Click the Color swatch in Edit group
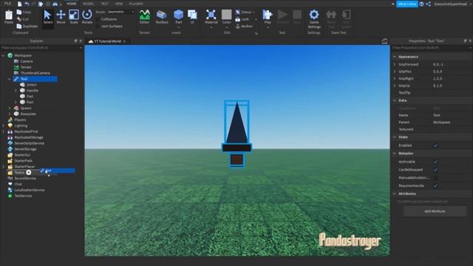Viewport: 473px width, 266px height. pos(227,15)
